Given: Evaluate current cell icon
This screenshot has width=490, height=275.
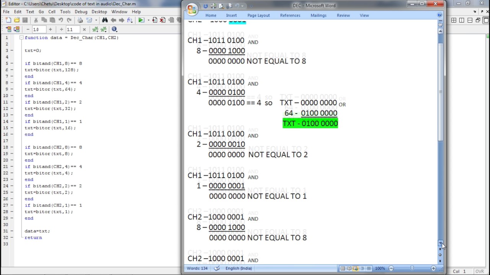Looking at the screenshot, I should point(8,29).
